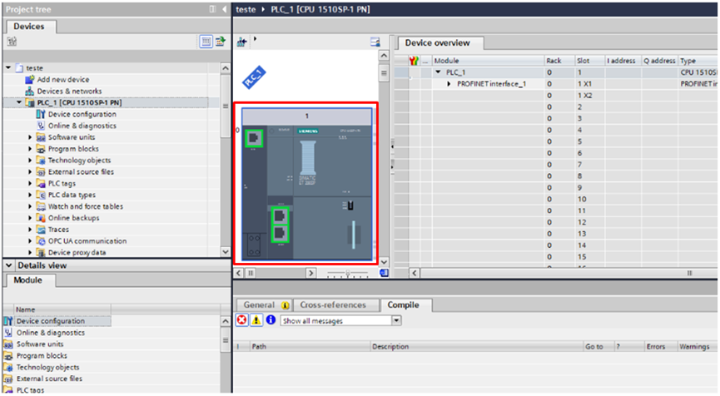Open Devices & networks in project tree
Screen dimensions: 720x396
coord(69,91)
